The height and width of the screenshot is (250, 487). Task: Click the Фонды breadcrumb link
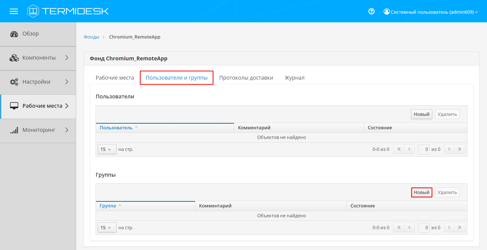(x=91, y=37)
